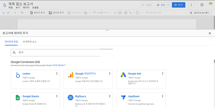This screenshot has width=215, height=109.
Task: Open the shape tool dropdown arrow
Action: point(140,13)
